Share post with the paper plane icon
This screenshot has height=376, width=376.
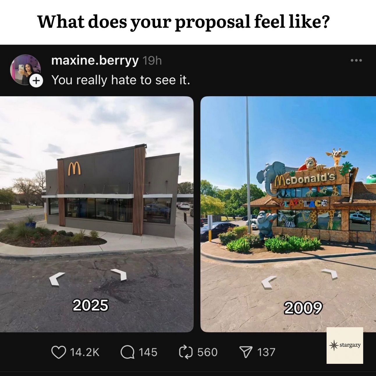coord(246,352)
